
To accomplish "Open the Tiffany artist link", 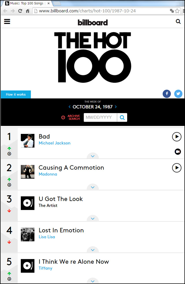I will pos(45,268).
